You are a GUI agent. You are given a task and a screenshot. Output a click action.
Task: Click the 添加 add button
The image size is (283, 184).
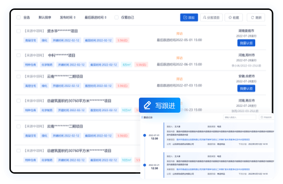pos(189,17)
